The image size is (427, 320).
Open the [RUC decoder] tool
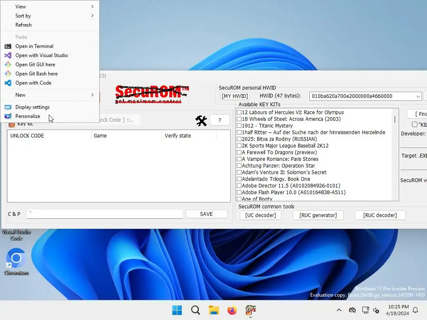pyautogui.click(x=380, y=215)
